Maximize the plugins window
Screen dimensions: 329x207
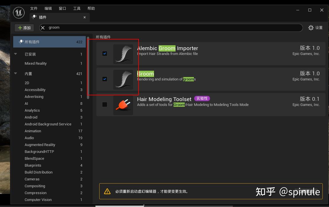tap(310, 10)
